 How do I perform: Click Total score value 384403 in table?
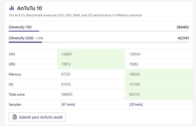coord(67,94)
